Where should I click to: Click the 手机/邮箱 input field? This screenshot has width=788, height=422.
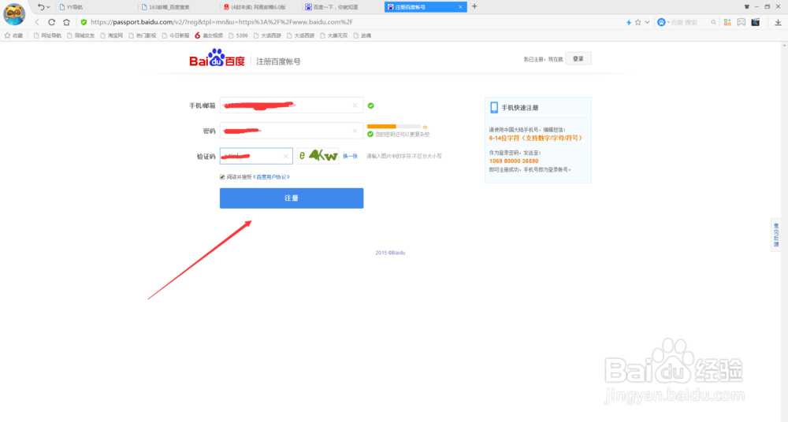[x=292, y=105]
